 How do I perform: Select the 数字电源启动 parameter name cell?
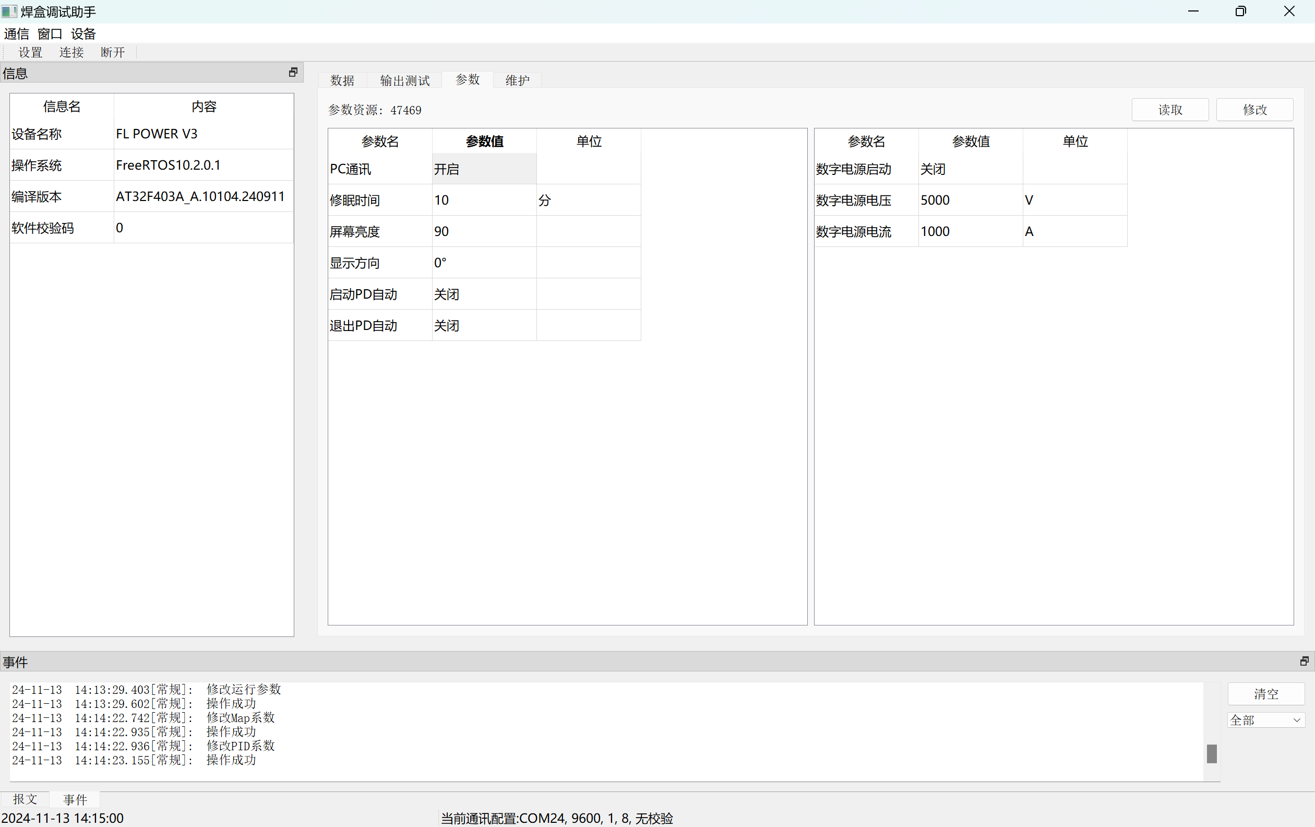(867, 169)
